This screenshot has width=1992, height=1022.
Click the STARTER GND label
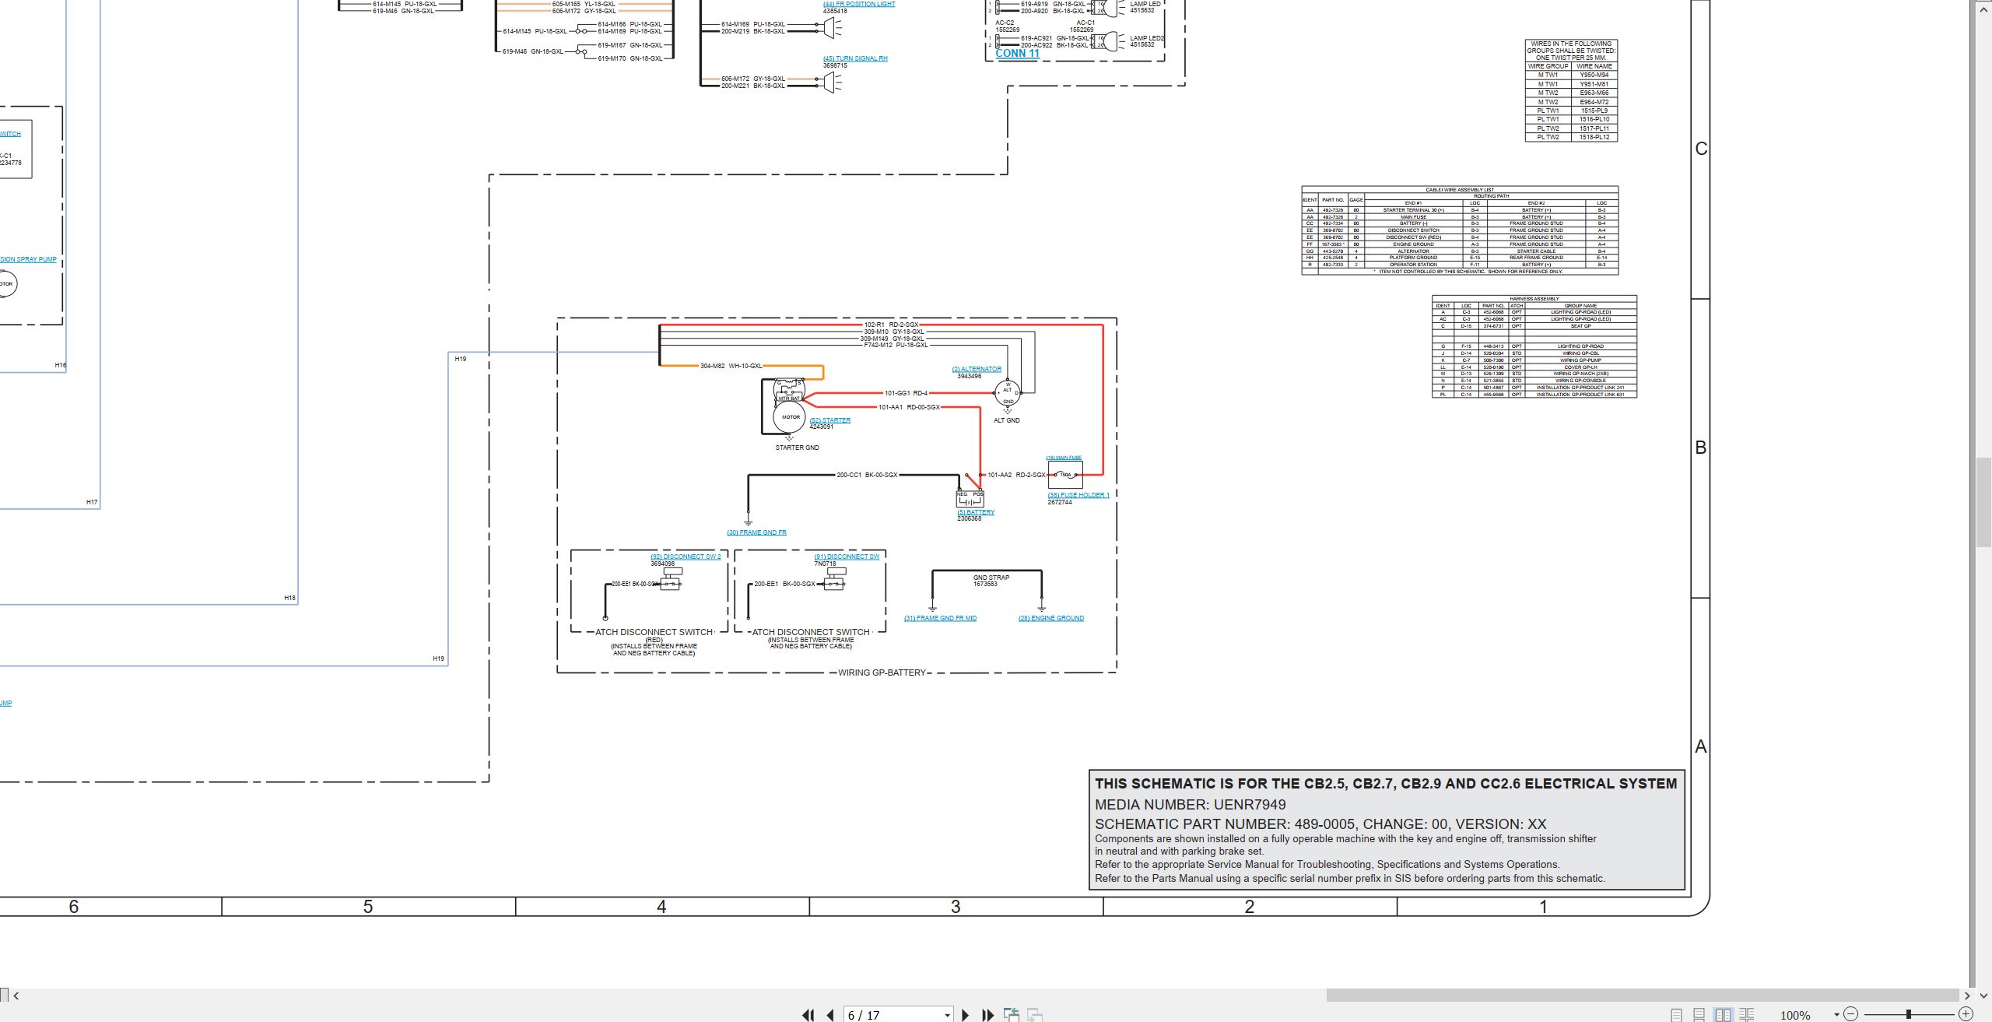(797, 448)
